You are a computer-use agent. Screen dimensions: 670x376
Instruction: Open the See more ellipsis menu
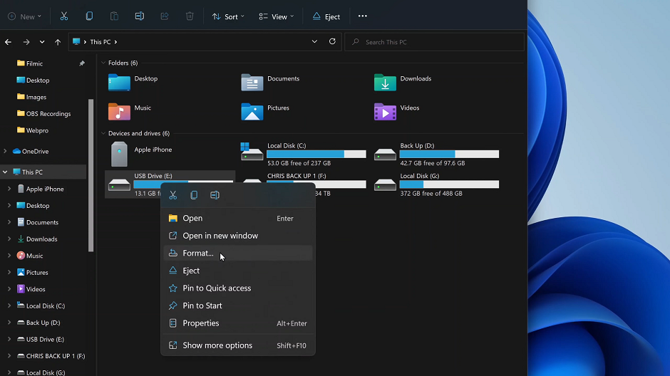pyautogui.click(x=362, y=16)
